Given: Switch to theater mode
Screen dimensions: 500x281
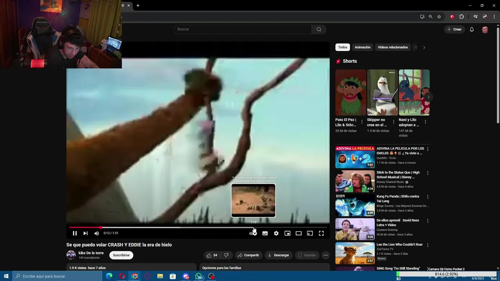Looking at the screenshot, I should pos(298,233).
